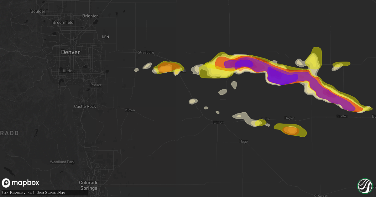376x197 pixels.
Task: Click the Broomfield map label
Action: [x=63, y=23]
